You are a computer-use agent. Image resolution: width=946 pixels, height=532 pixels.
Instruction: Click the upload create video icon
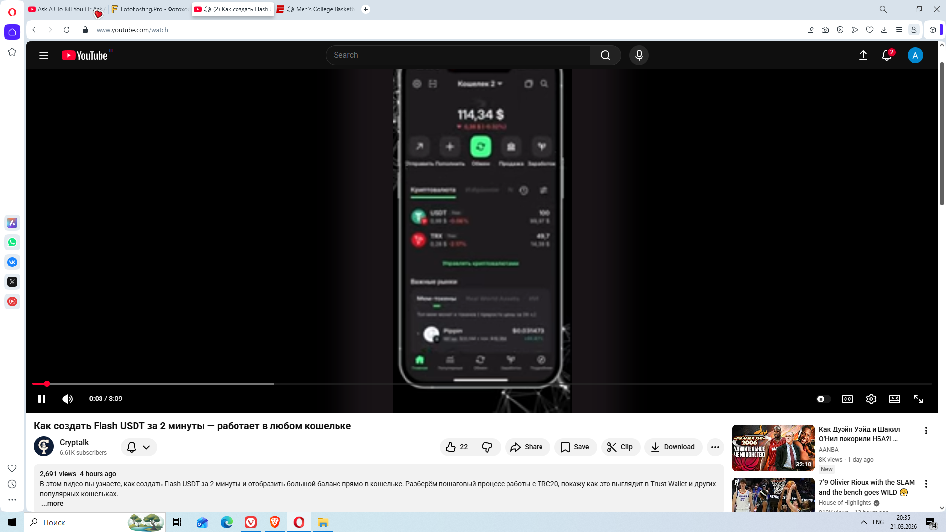pyautogui.click(x=863, y=55)
